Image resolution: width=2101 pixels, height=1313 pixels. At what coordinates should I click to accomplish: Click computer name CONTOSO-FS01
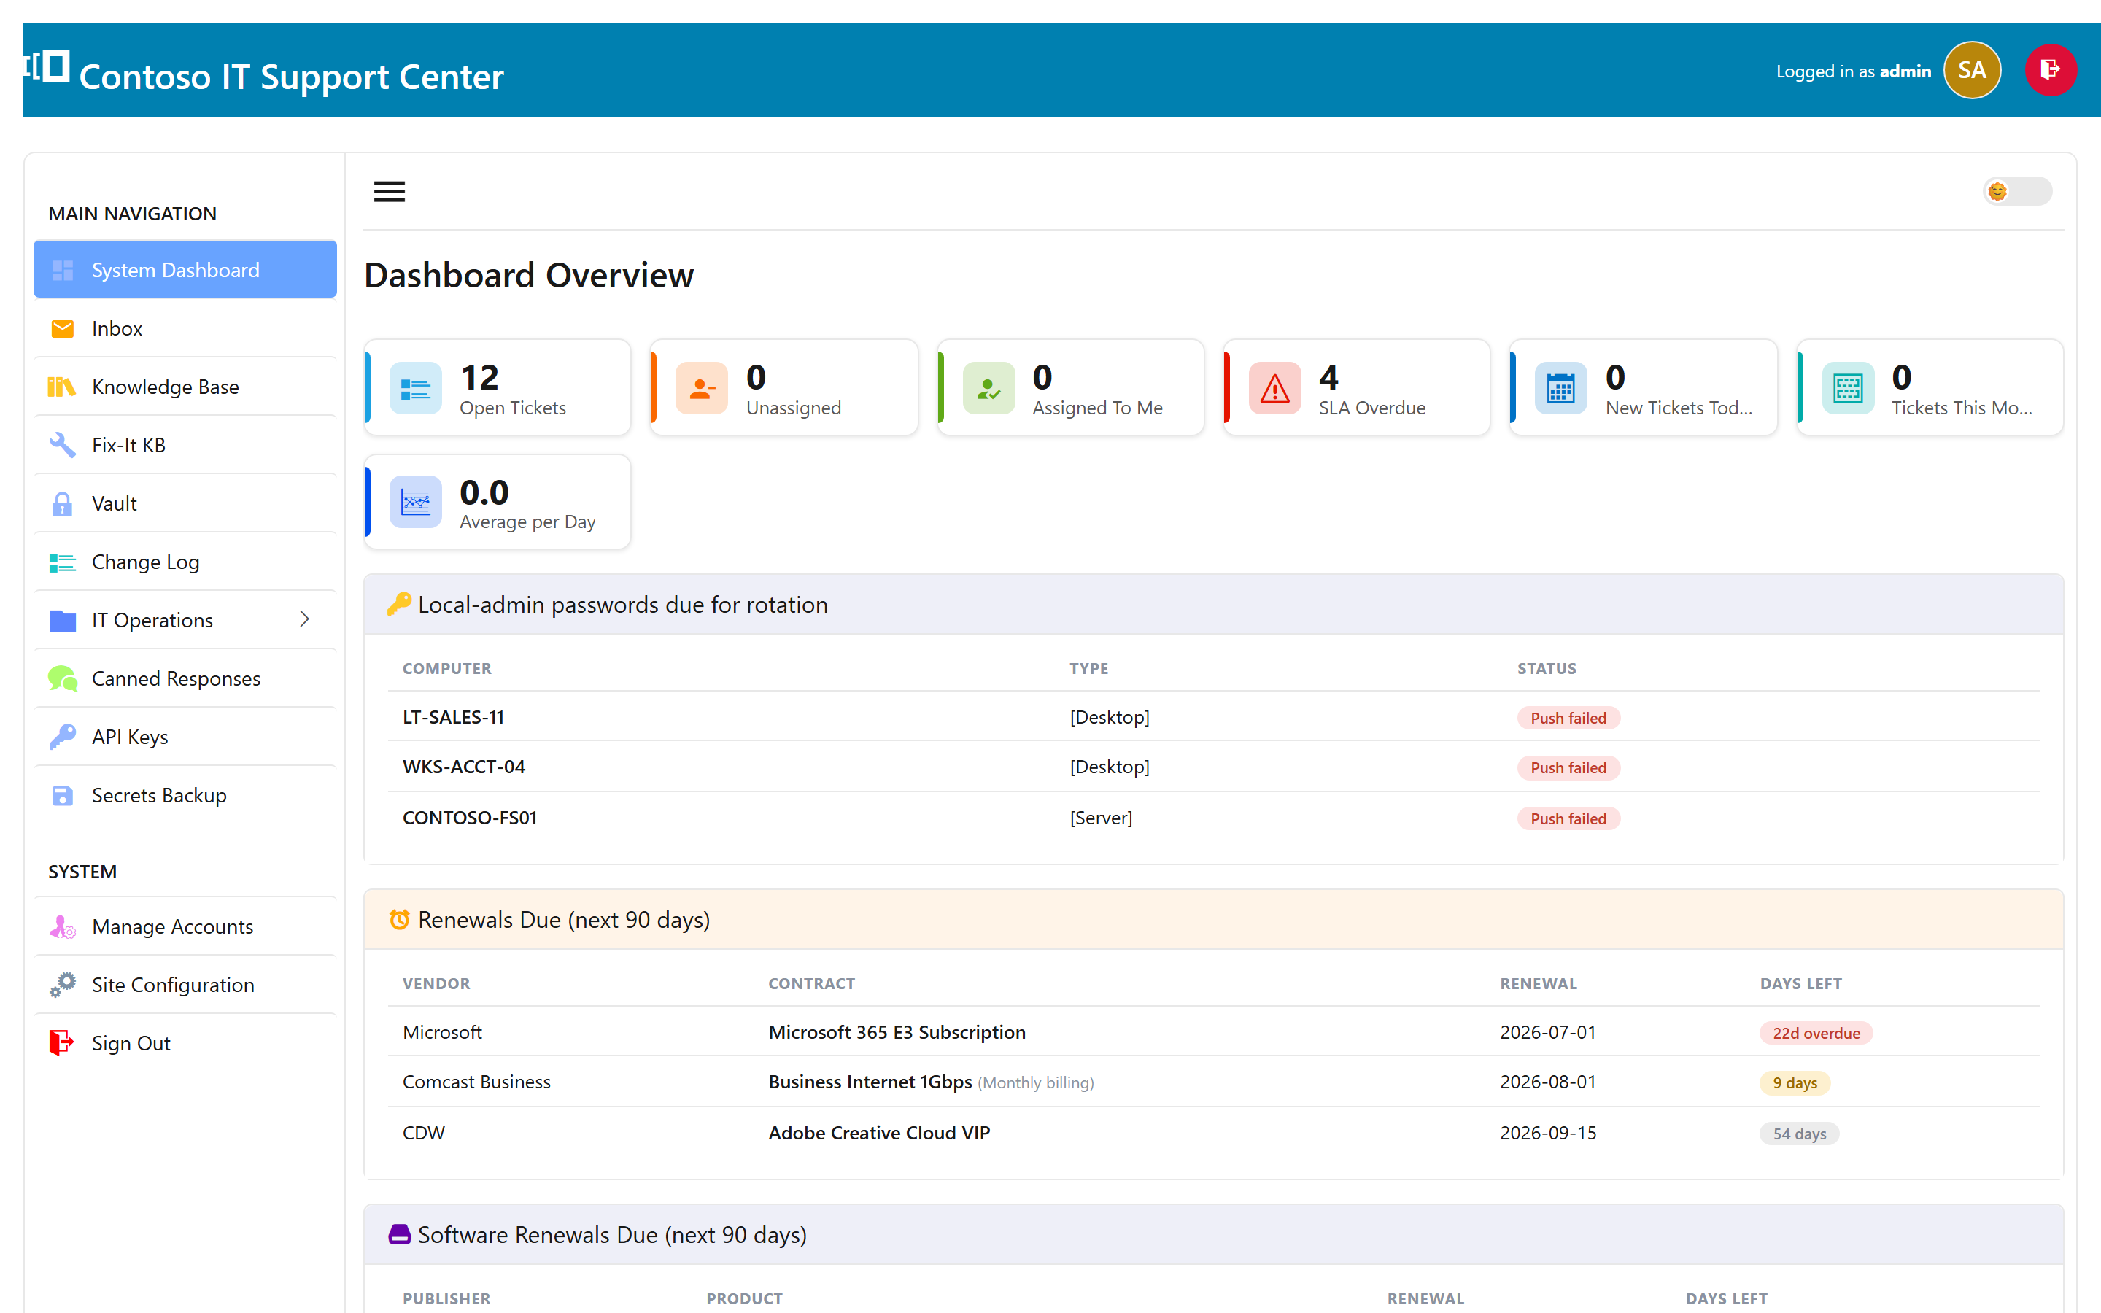pyautogui.click(x=470, y=818)
